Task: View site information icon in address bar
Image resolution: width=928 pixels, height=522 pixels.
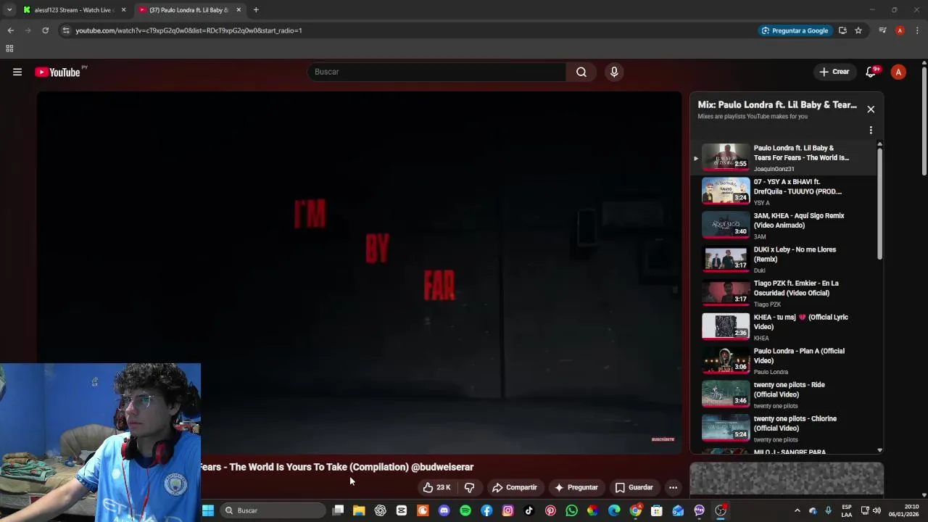Action: click(66, 30)
